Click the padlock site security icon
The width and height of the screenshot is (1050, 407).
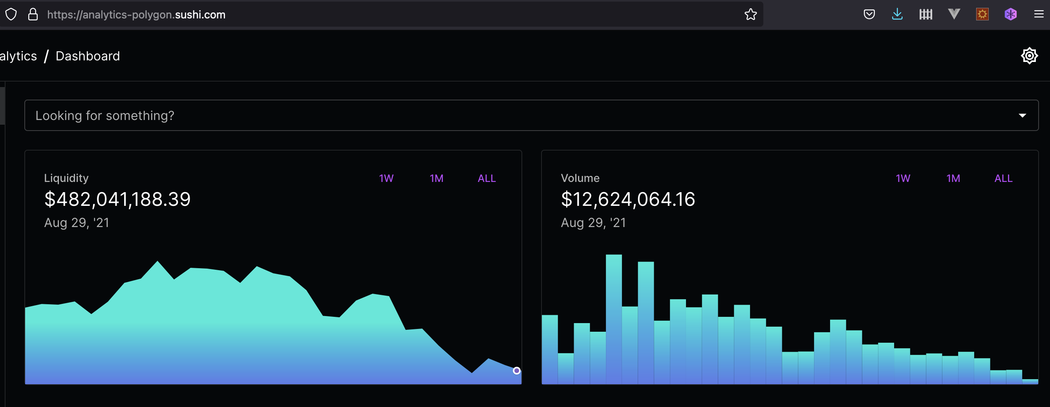[33, 15]
